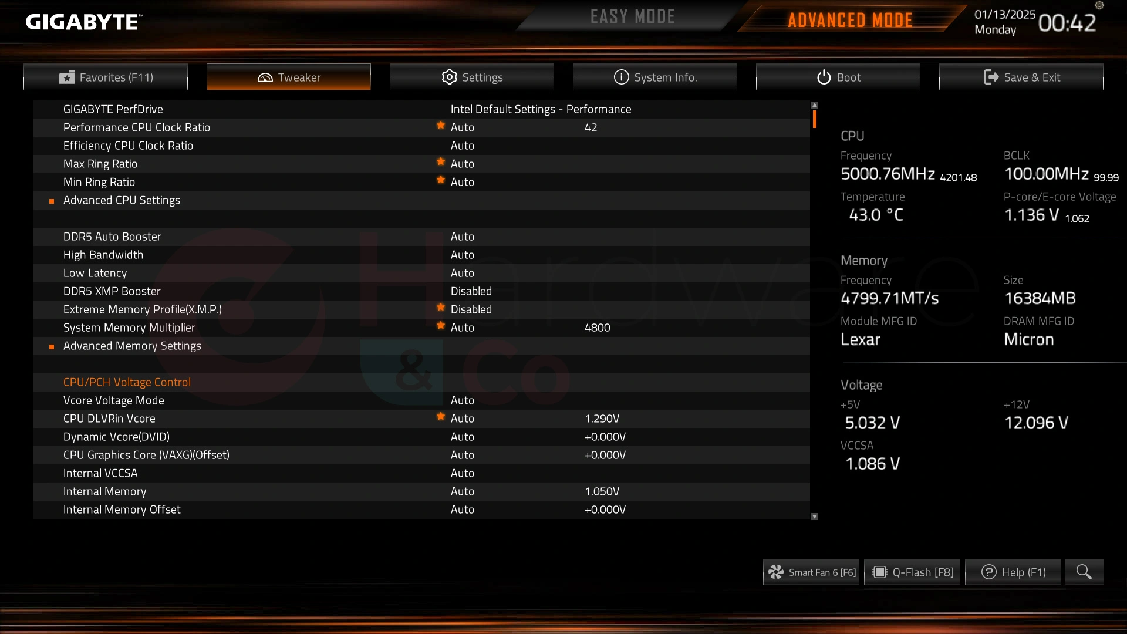Select System Memory Multiplier dropdown
Screen dimensions: 1127x634
(462, 326)
